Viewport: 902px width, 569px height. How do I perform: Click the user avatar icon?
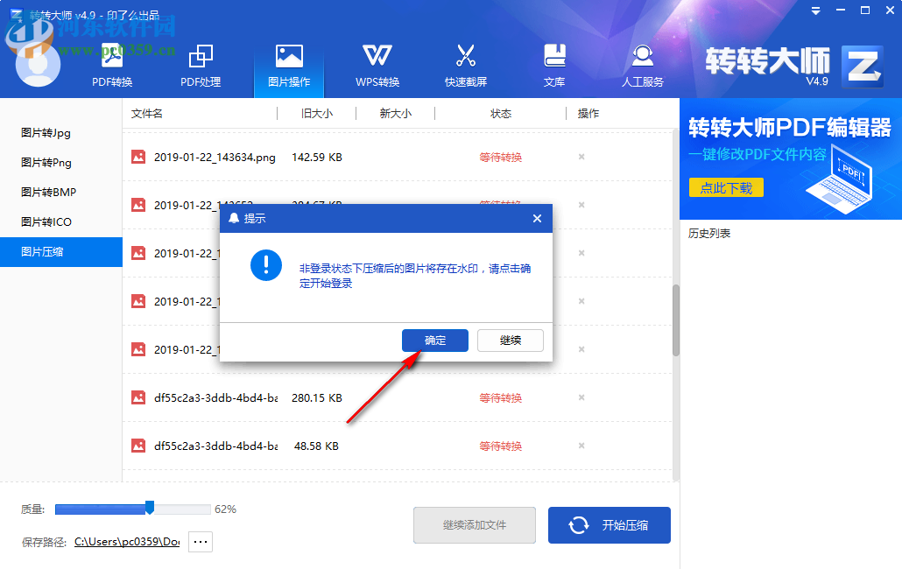tap(37, 63)
